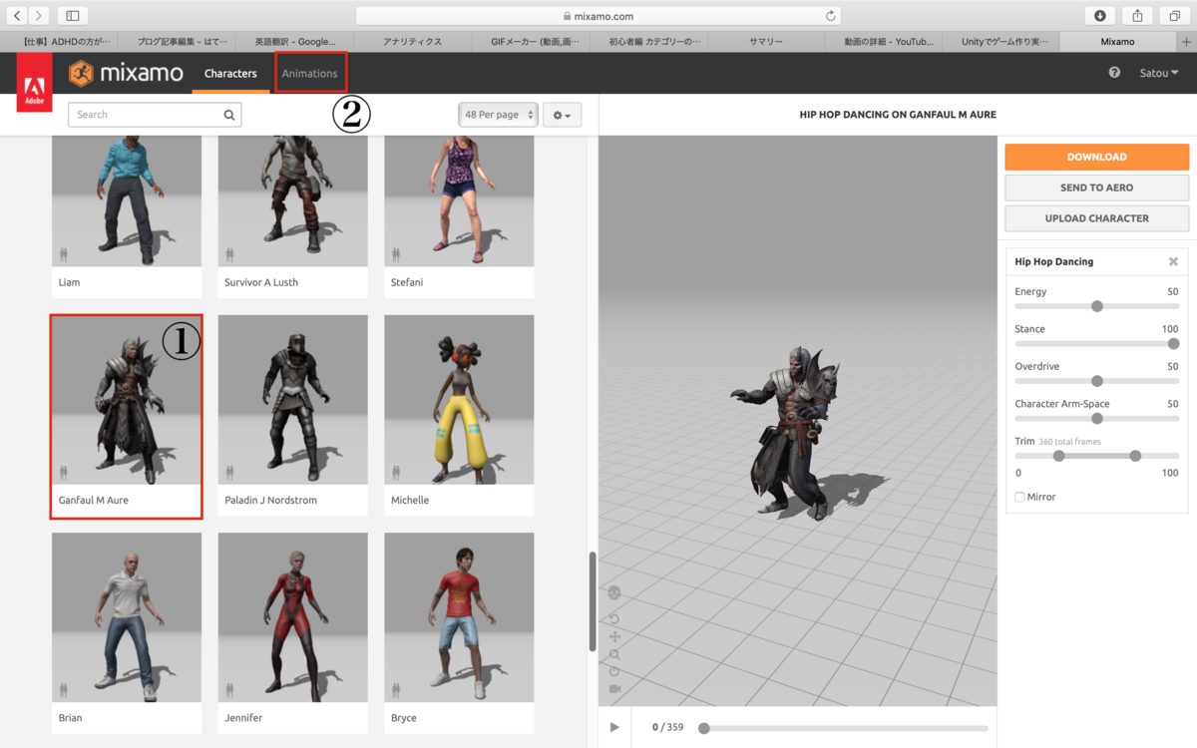This screenshot has width=1197, height=748.
Task: Click the Adobe logo badge
Action: tap(34, 82)
